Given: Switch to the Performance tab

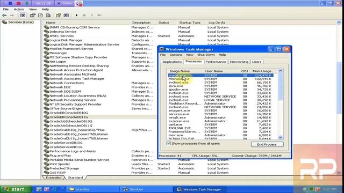Looking at the screenshot, I should pyautogui.click(x=216, y=62).
